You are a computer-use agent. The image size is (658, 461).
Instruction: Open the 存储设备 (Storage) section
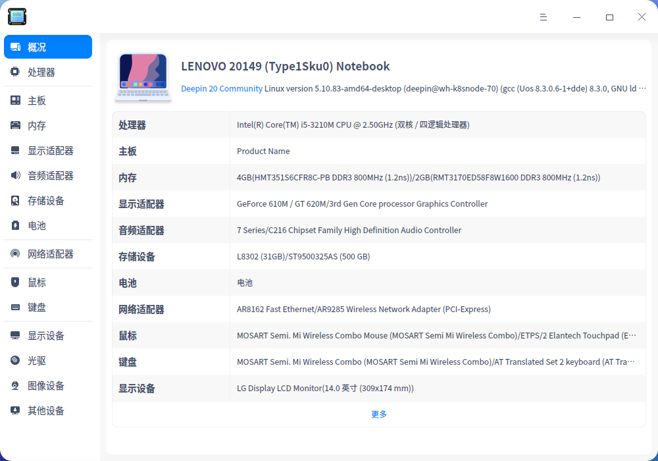coord(37,200)
